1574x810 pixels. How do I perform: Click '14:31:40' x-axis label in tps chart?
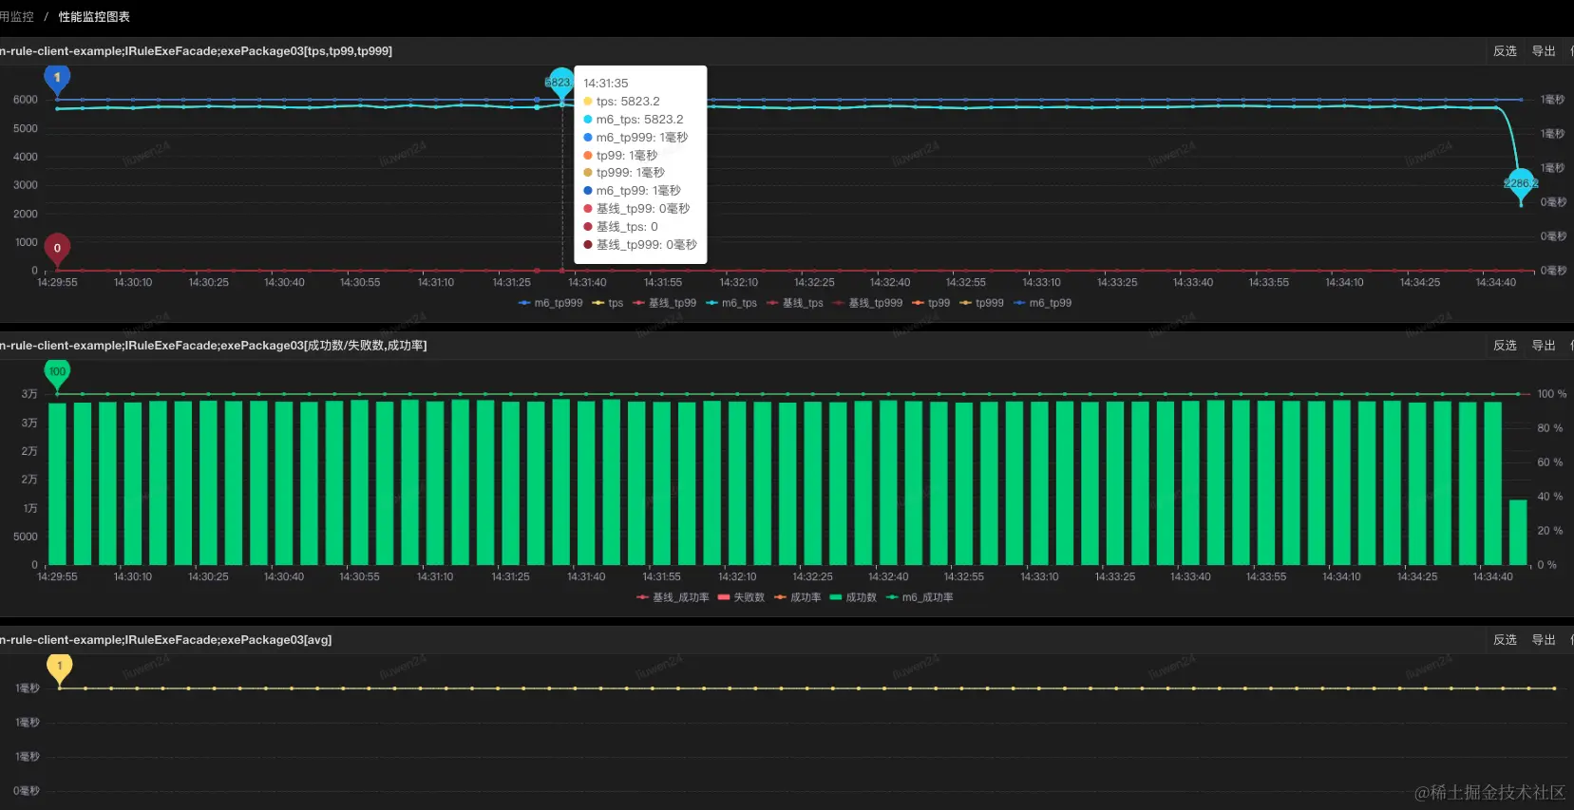tap(587, 282)
